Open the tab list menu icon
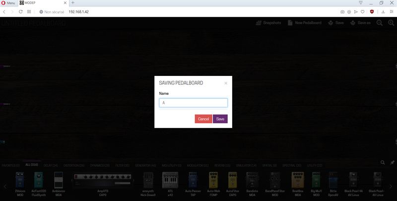Viewport: 397px width, 201px height. [x=361, y=3]
